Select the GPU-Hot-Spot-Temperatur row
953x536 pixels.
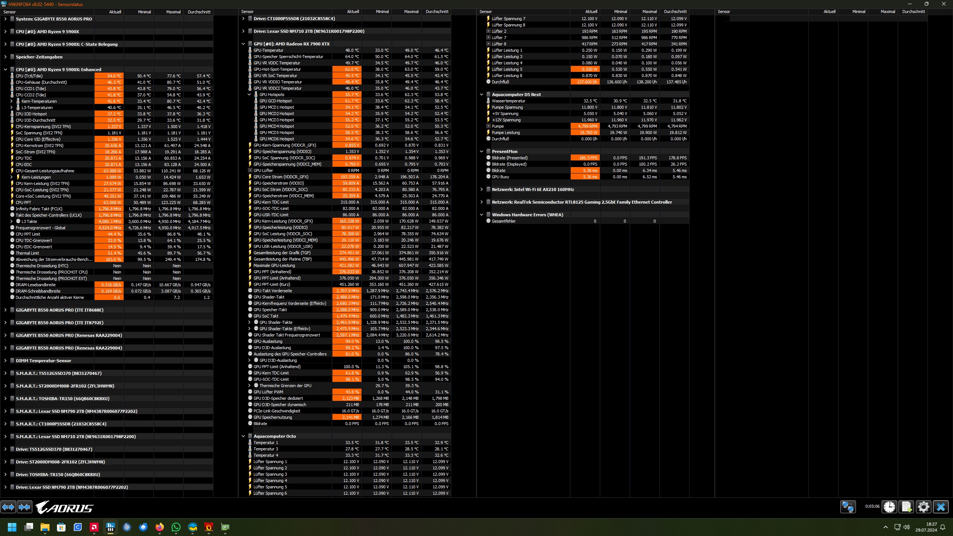277,69
